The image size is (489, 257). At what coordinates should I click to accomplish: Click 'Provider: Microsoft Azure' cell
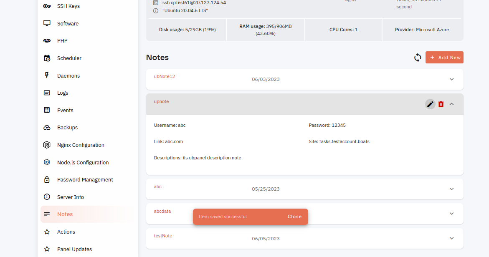[x=422, y=30]
